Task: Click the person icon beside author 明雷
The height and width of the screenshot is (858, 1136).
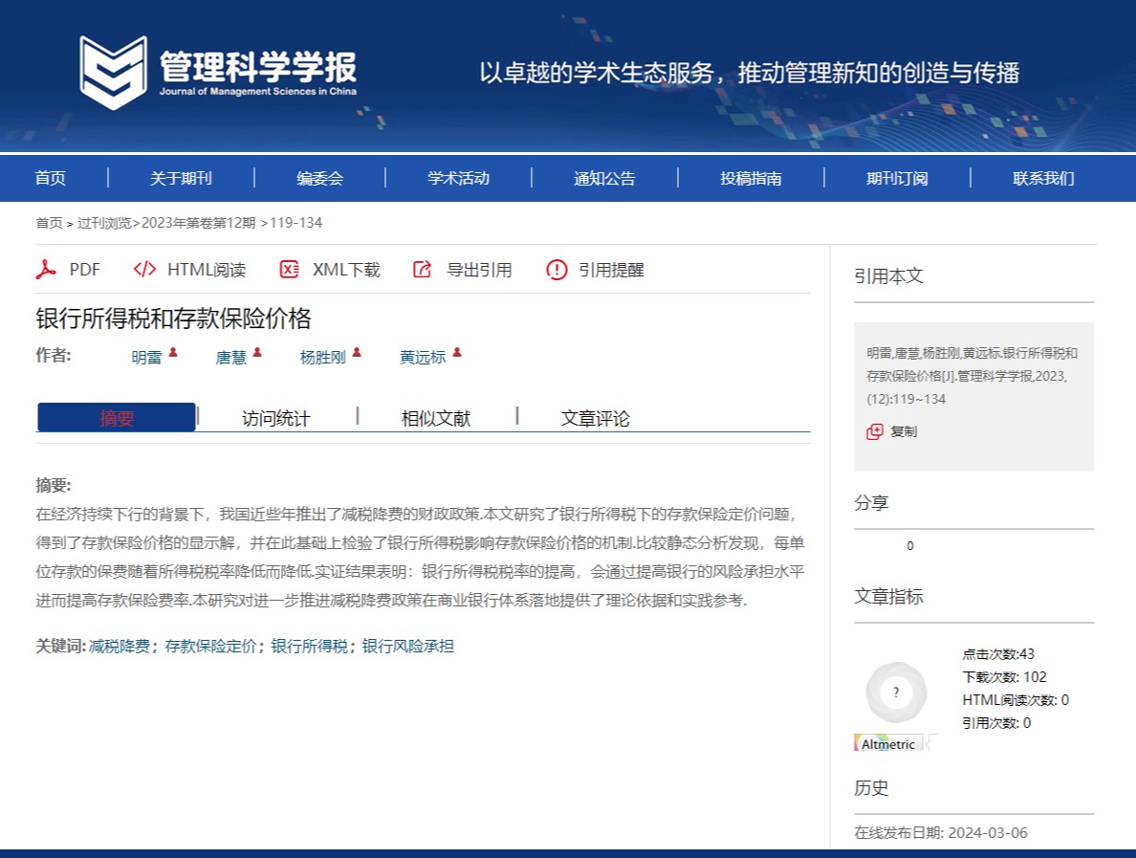Action: pos(173,353)
